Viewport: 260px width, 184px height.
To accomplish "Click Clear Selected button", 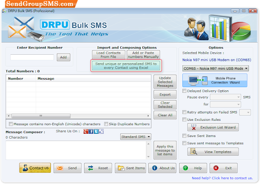I will point(165,105).
